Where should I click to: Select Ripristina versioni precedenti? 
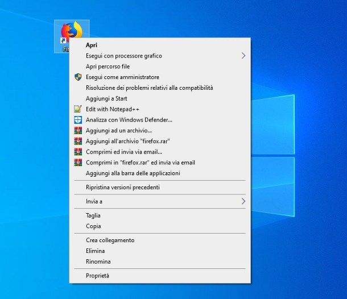[160, 188]
